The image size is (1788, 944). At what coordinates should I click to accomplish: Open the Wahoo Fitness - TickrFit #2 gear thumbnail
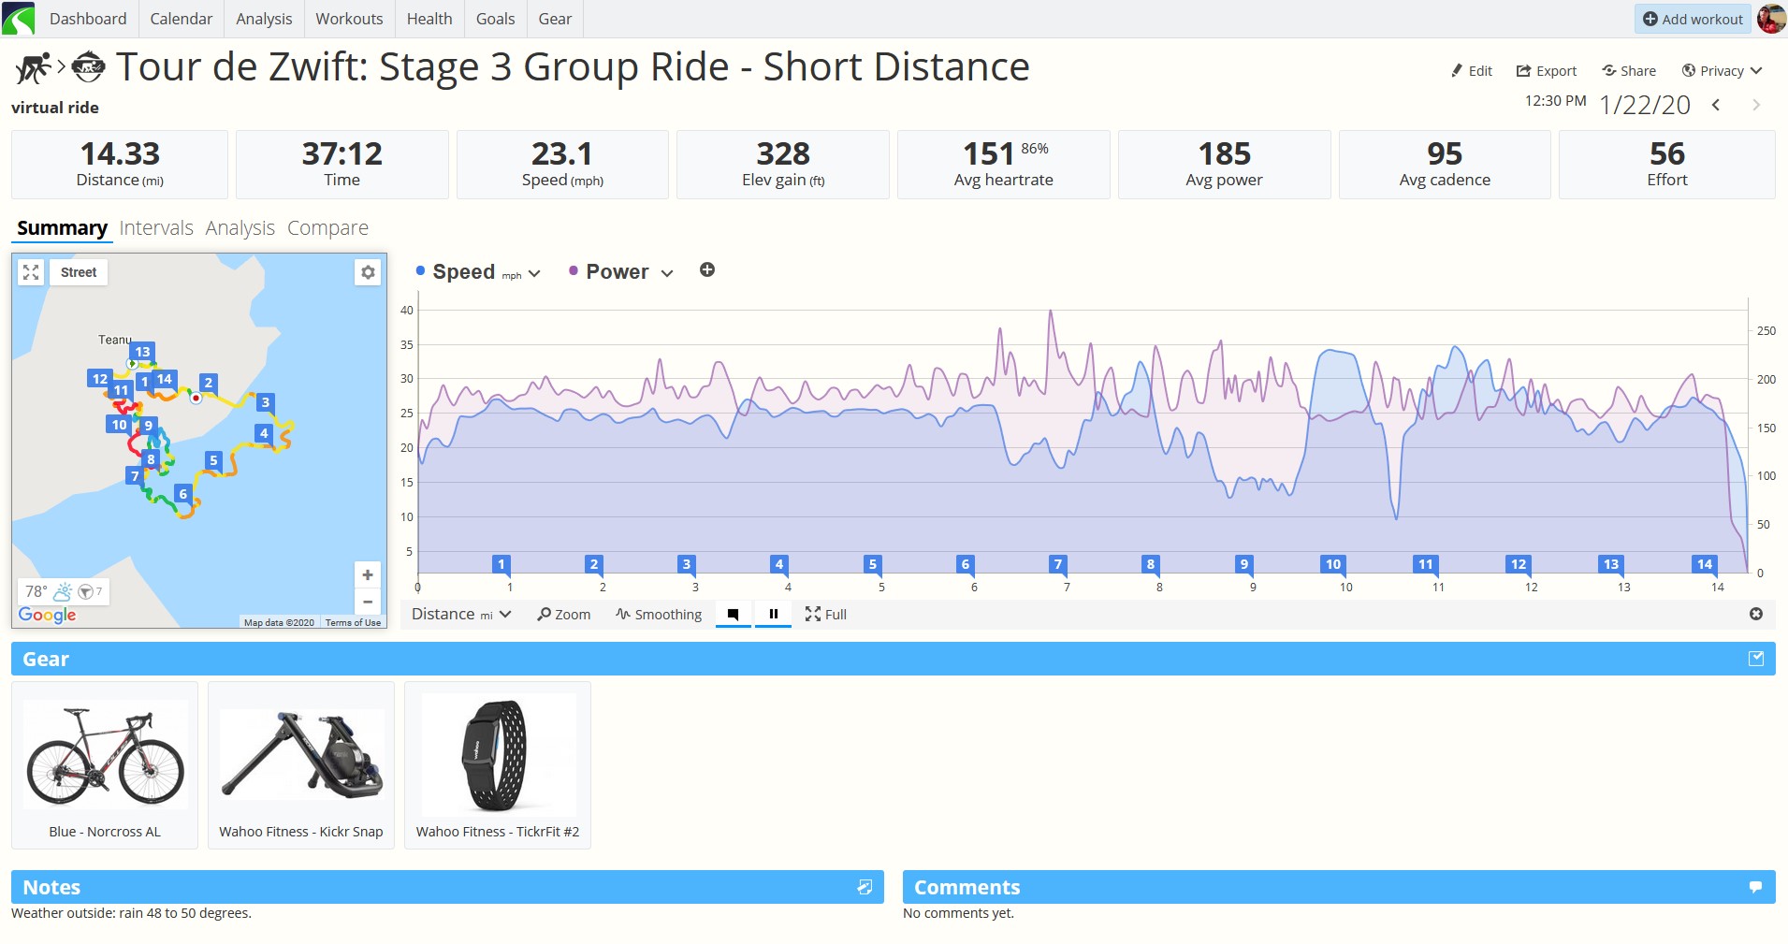498,765
